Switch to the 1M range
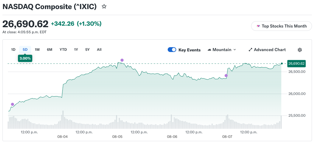Screen dimensions: 315x143 37,50
